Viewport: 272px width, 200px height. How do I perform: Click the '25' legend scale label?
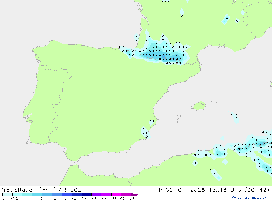coord(83,198)
